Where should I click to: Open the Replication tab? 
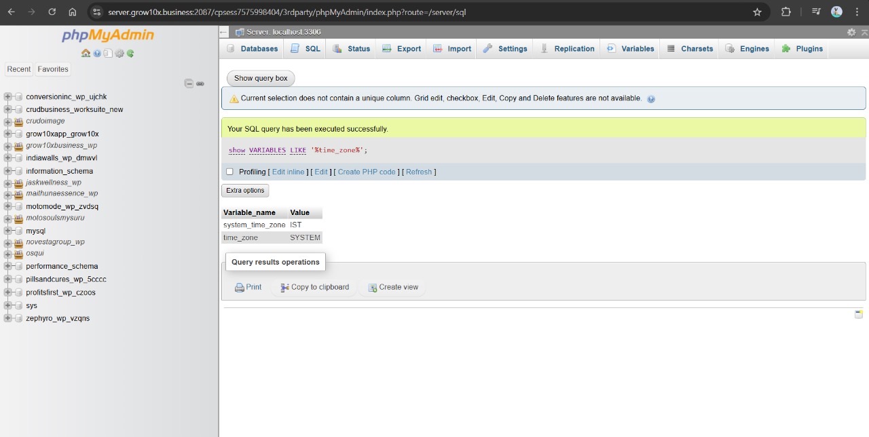pos(568,49)
